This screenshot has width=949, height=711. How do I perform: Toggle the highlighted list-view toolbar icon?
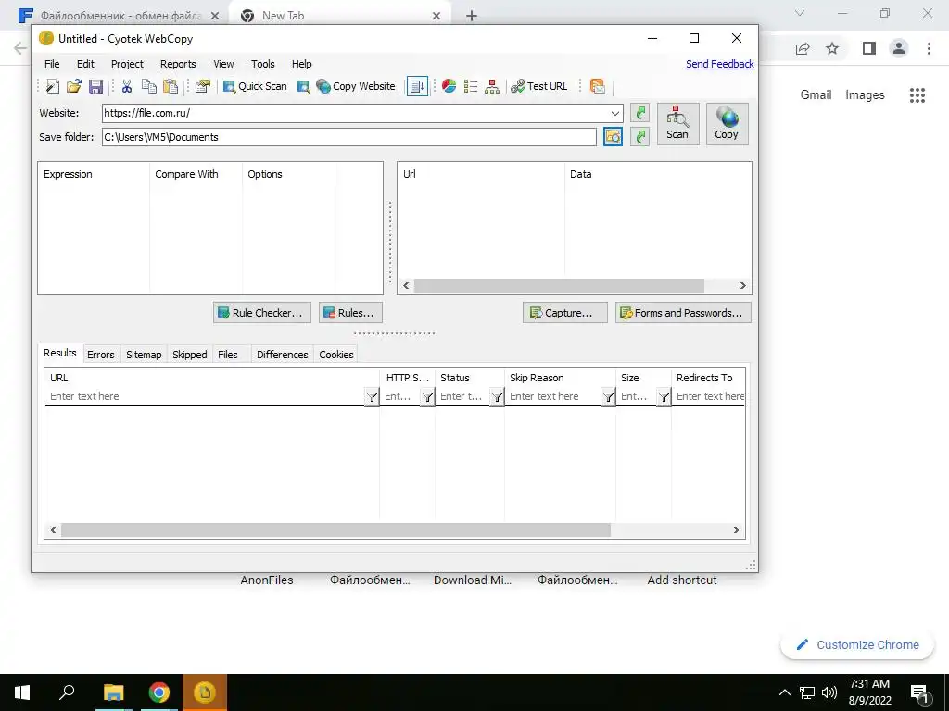[x=417, y=86]
